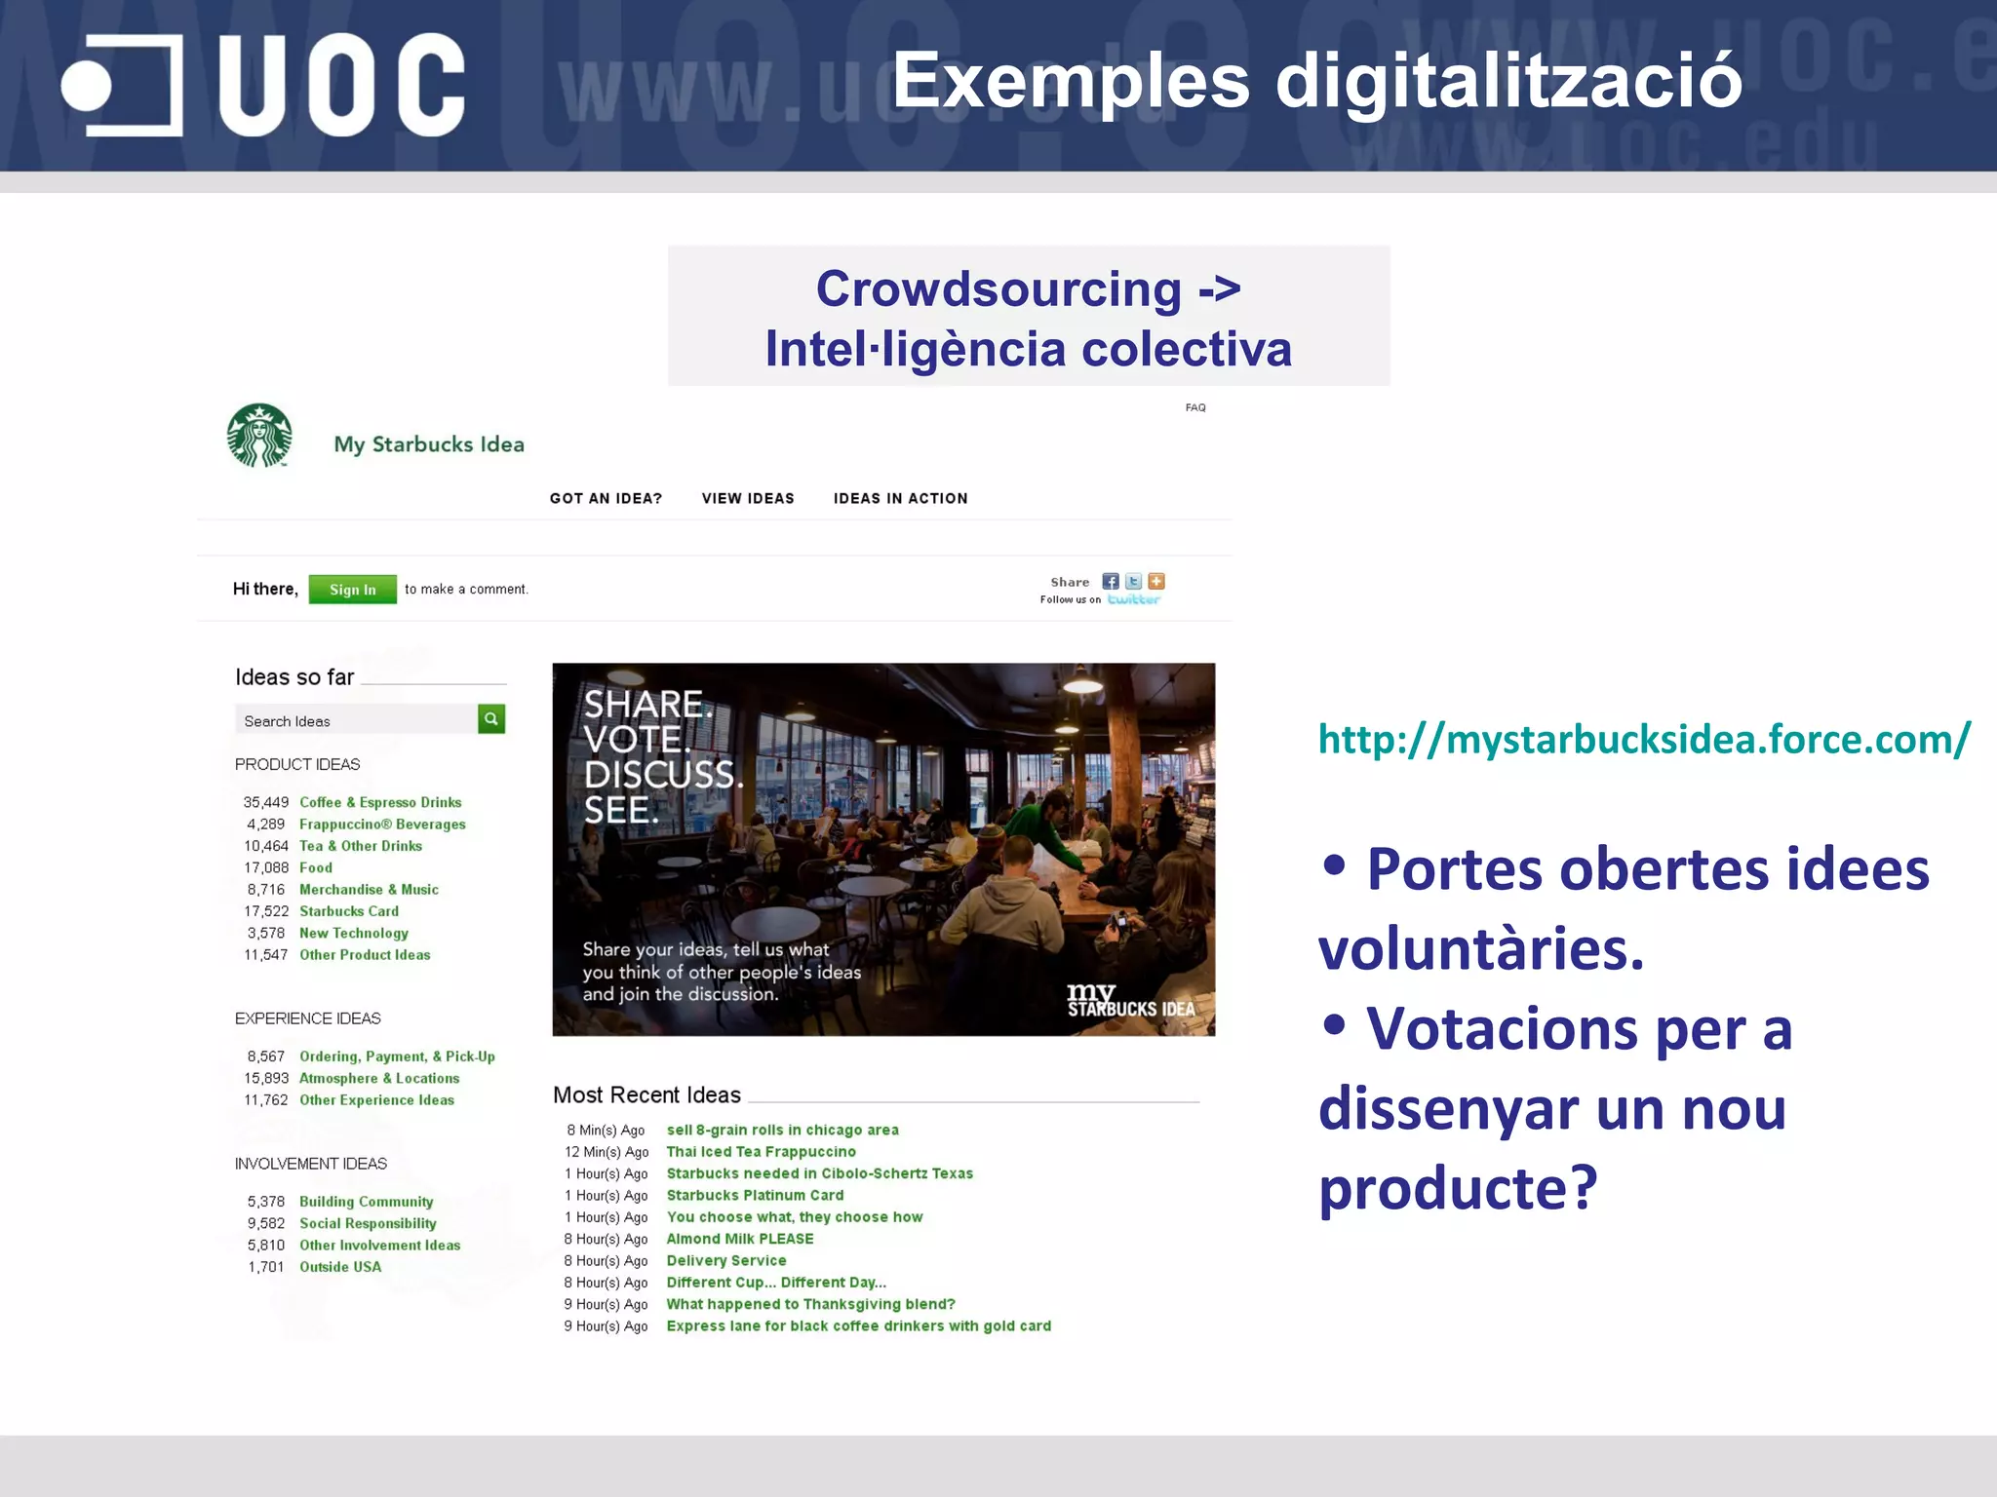Click the green Sign In button
The height and width of the screenshot is (1497, 1997).
pyautogui.click(x=353, y=590)
